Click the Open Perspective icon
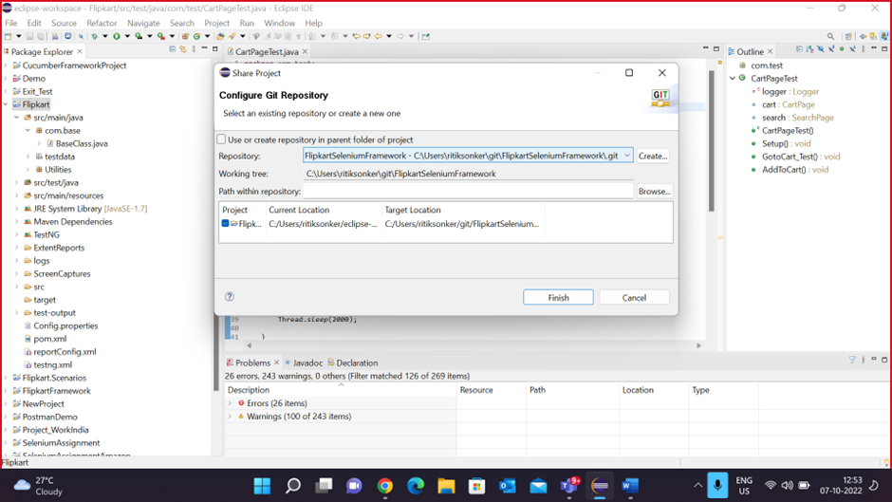Image resolution: width=892 pixels, height=502 pixels. pyautogui.click(x=848, y=36)
